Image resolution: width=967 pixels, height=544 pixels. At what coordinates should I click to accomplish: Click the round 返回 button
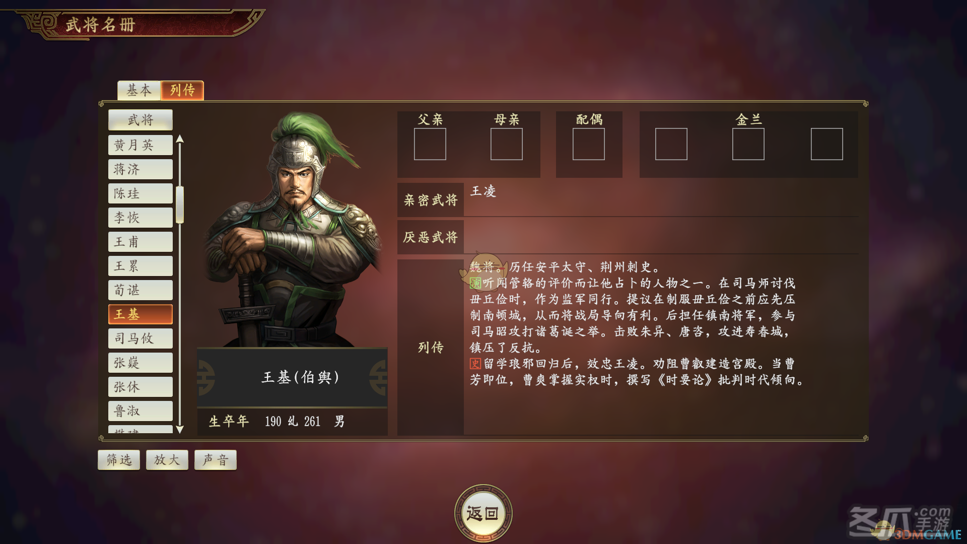pyautogui.click(x=483, y=513)
